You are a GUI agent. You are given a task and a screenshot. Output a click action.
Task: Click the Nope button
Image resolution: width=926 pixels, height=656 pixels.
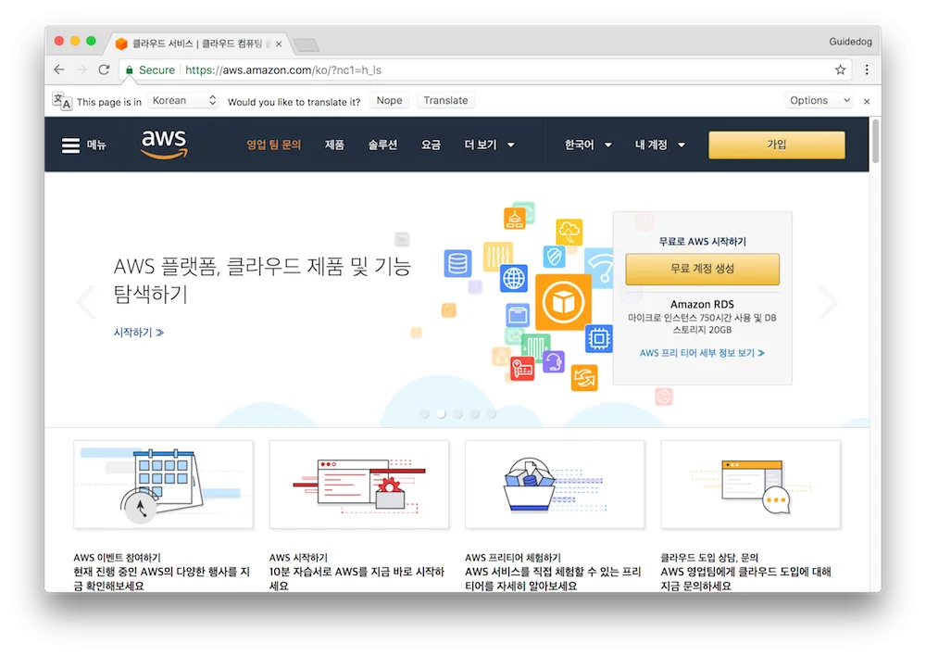(x=389, y=100)
